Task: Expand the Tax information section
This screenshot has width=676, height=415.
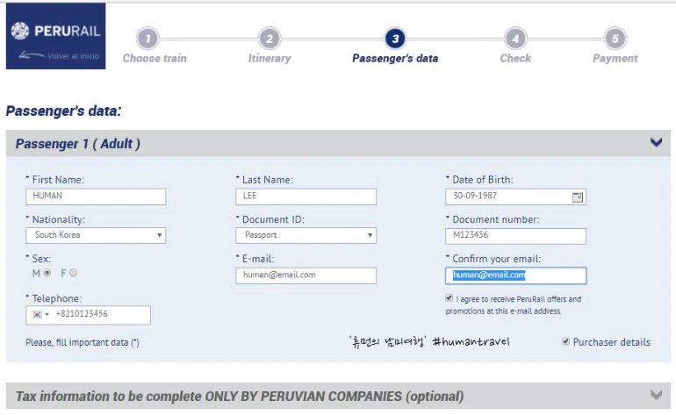Action: click(x=656, y=394)
